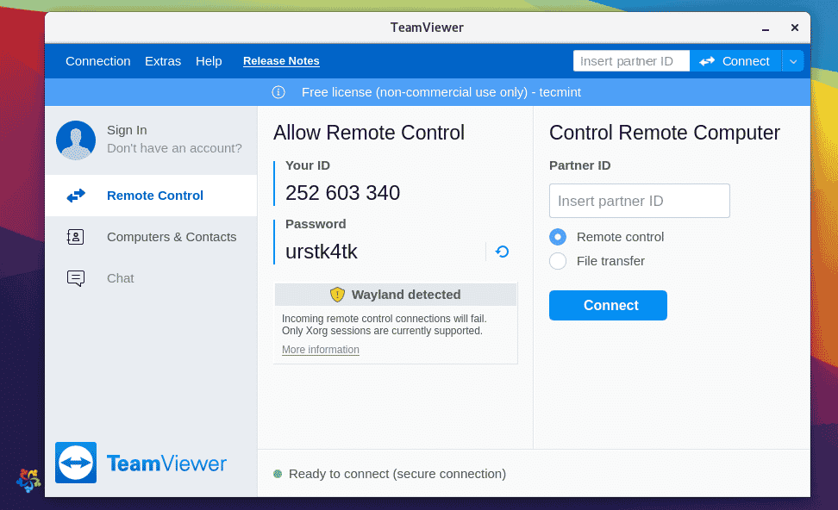Viewport: 838px width, 510px height.
Task: Switch to Remote Control tab
Action: click(x=151, y=196)
